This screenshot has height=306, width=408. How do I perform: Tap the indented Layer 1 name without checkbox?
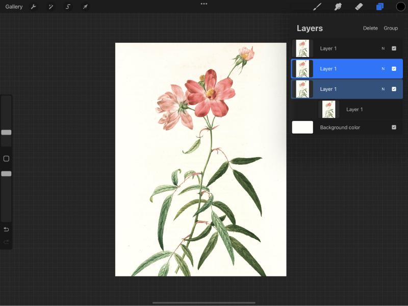(354, 110)
